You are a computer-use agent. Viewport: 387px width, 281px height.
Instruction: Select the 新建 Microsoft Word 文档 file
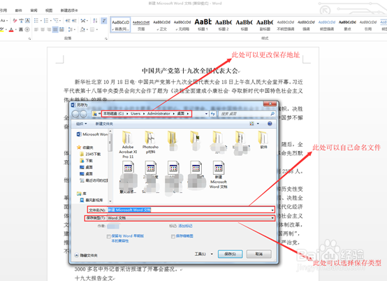click(x=218, y=175)
